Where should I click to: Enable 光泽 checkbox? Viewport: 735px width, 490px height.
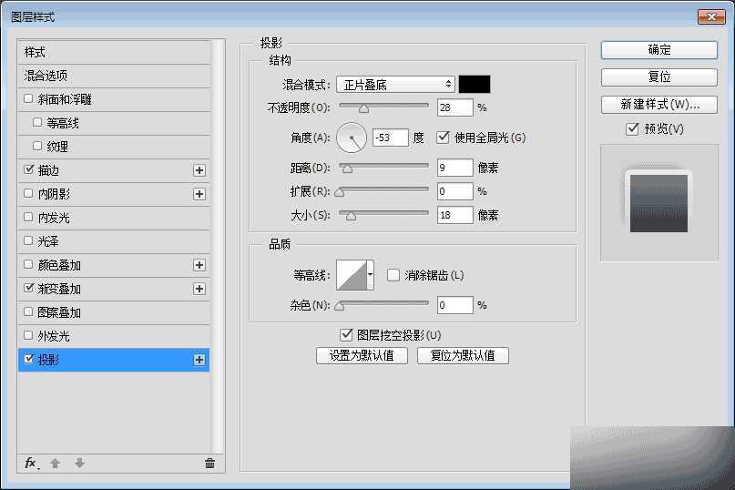(28, 240)
